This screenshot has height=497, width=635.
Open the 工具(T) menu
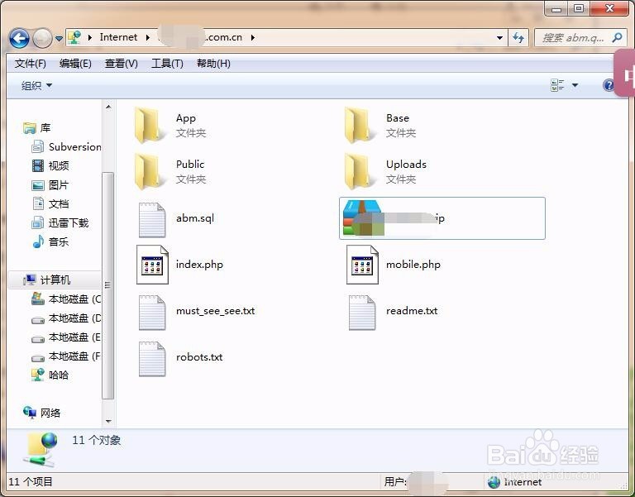[167, 64]
